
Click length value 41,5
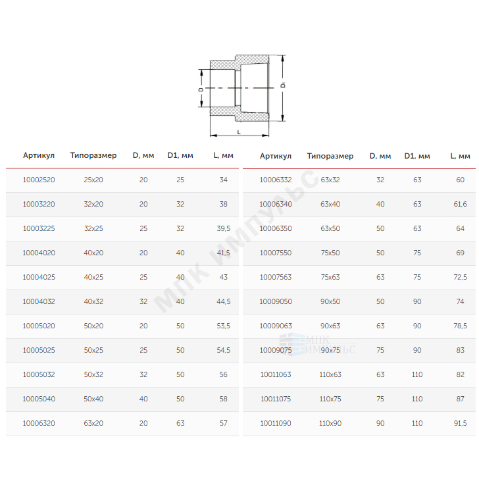tap(223, 253)
